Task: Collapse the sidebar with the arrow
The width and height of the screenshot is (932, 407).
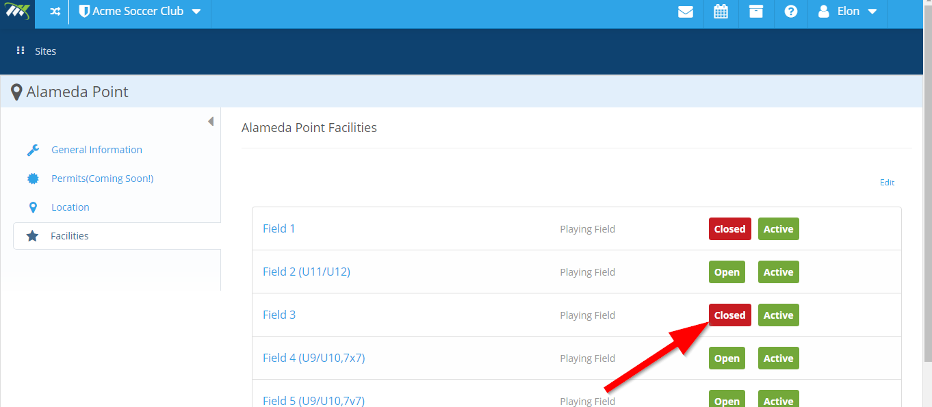Action: point(211,121)
